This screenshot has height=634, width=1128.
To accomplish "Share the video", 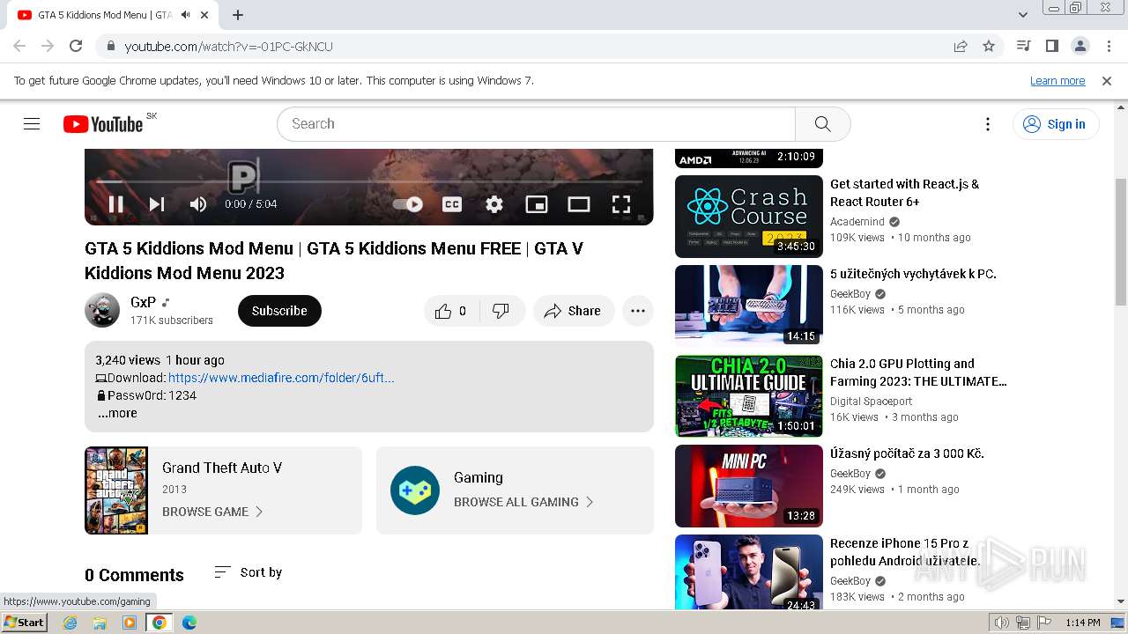I will coord(573,311).
